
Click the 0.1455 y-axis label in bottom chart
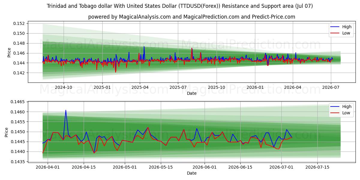[18, 122]
